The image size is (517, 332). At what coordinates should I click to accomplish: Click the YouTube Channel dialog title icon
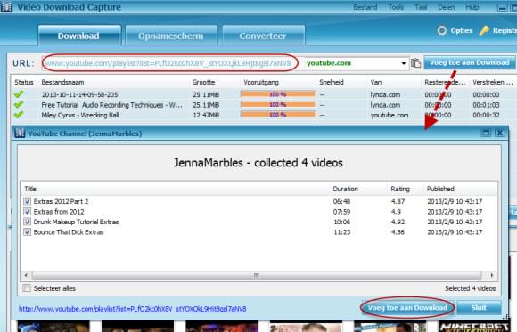[20, 133]
